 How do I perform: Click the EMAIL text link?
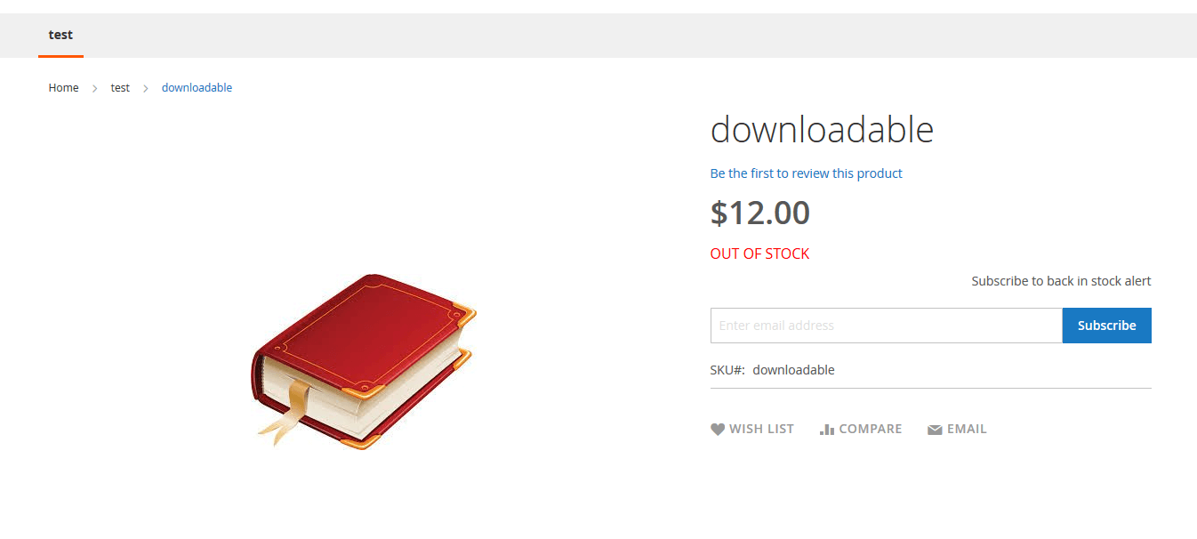tap(967, 430)
